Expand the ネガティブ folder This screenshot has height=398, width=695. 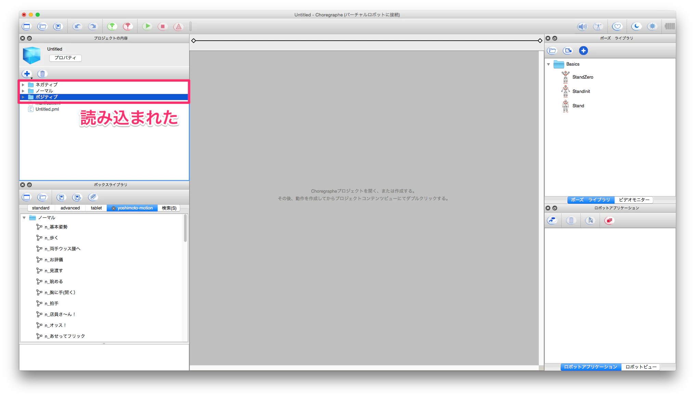tap(23, 85)
